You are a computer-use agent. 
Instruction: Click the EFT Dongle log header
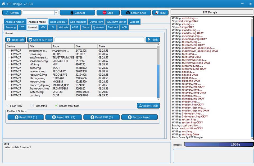click(212, 12)
